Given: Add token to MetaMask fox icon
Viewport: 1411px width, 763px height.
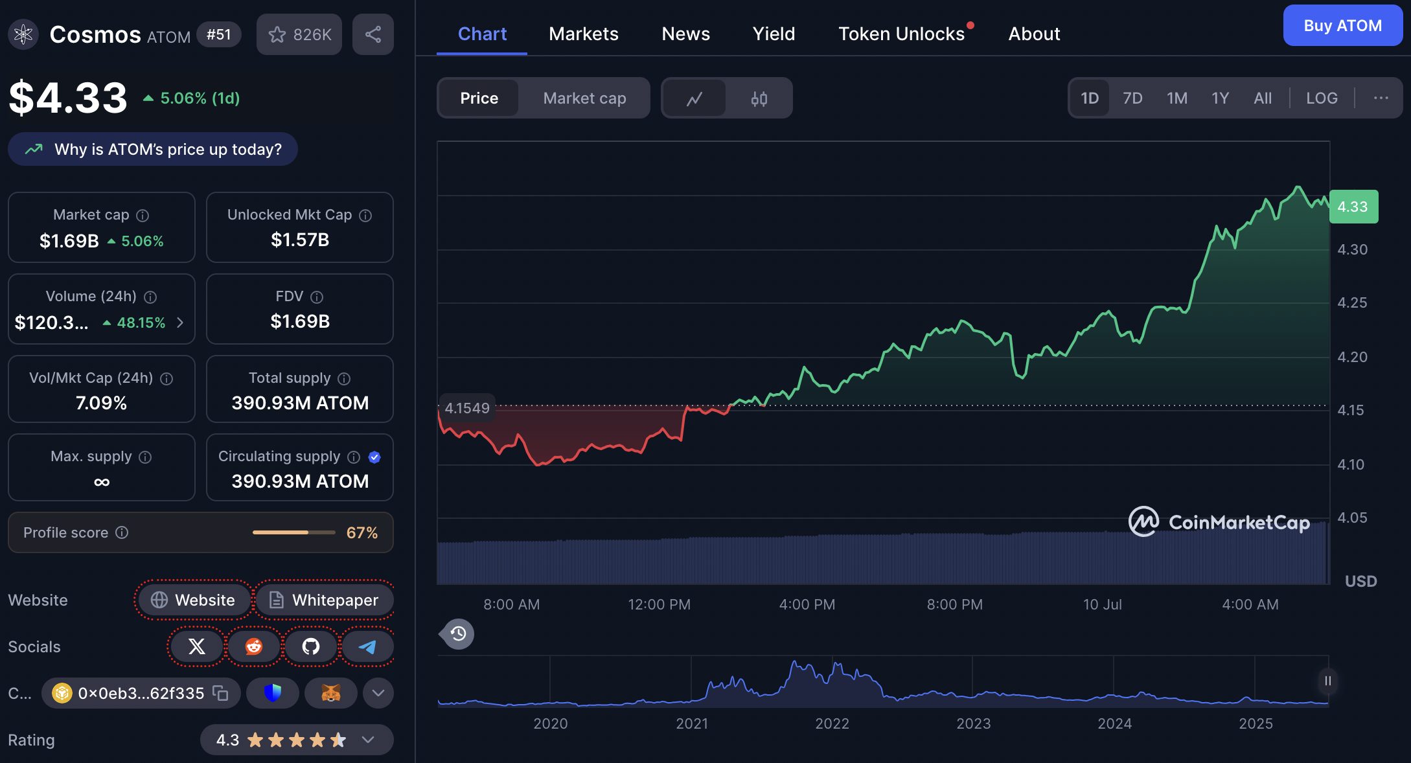Looking at the screenshot, I should pyautogui.click(x=331, y=693).
